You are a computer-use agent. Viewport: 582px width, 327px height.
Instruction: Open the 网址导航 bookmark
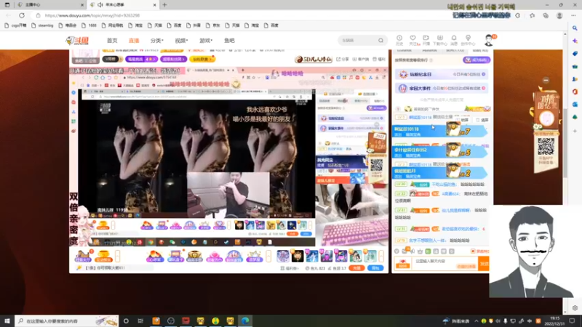tap(113, 25)
